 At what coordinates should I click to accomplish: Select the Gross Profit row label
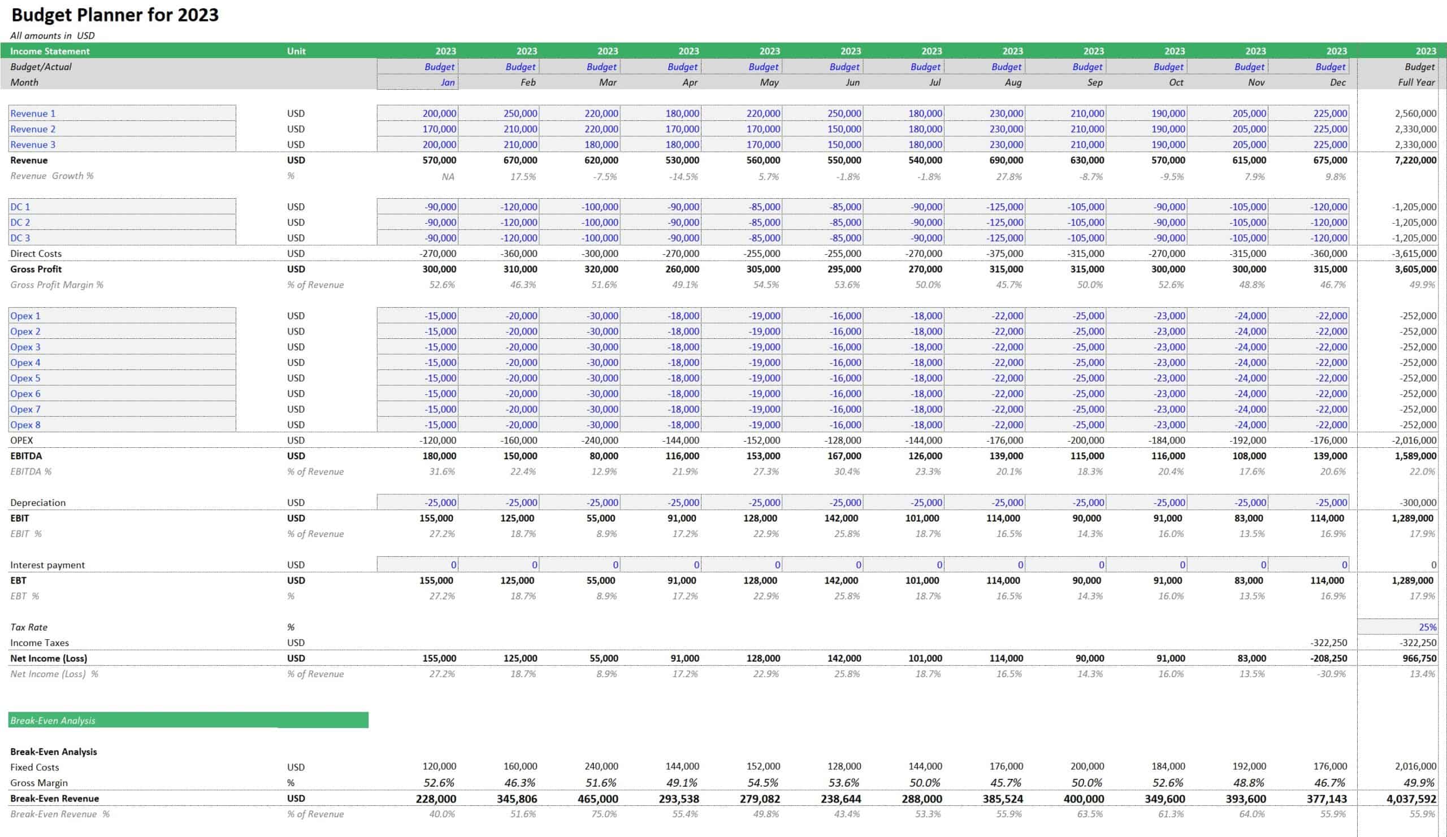tap(36, 268)
